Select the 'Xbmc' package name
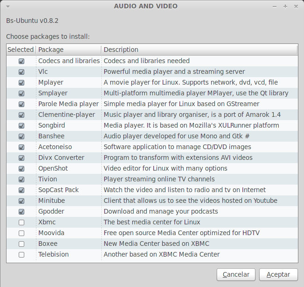304x287 pixels. [x=47, y=222]
